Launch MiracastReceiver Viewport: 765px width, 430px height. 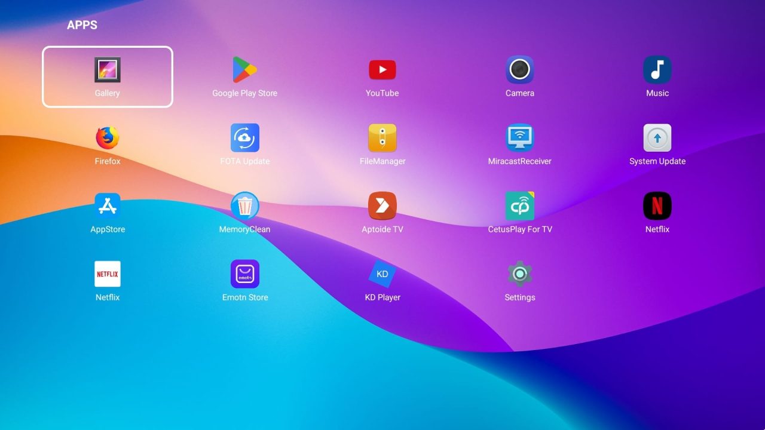coord(519,139)
